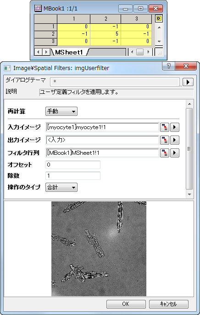Click range selector icon for フィルタ行列

(x=164, y=153)
